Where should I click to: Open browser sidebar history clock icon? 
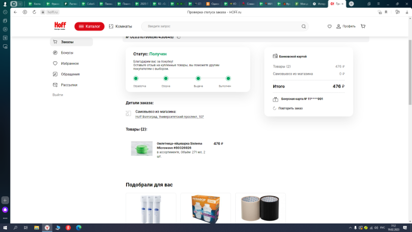coord(5,12)
